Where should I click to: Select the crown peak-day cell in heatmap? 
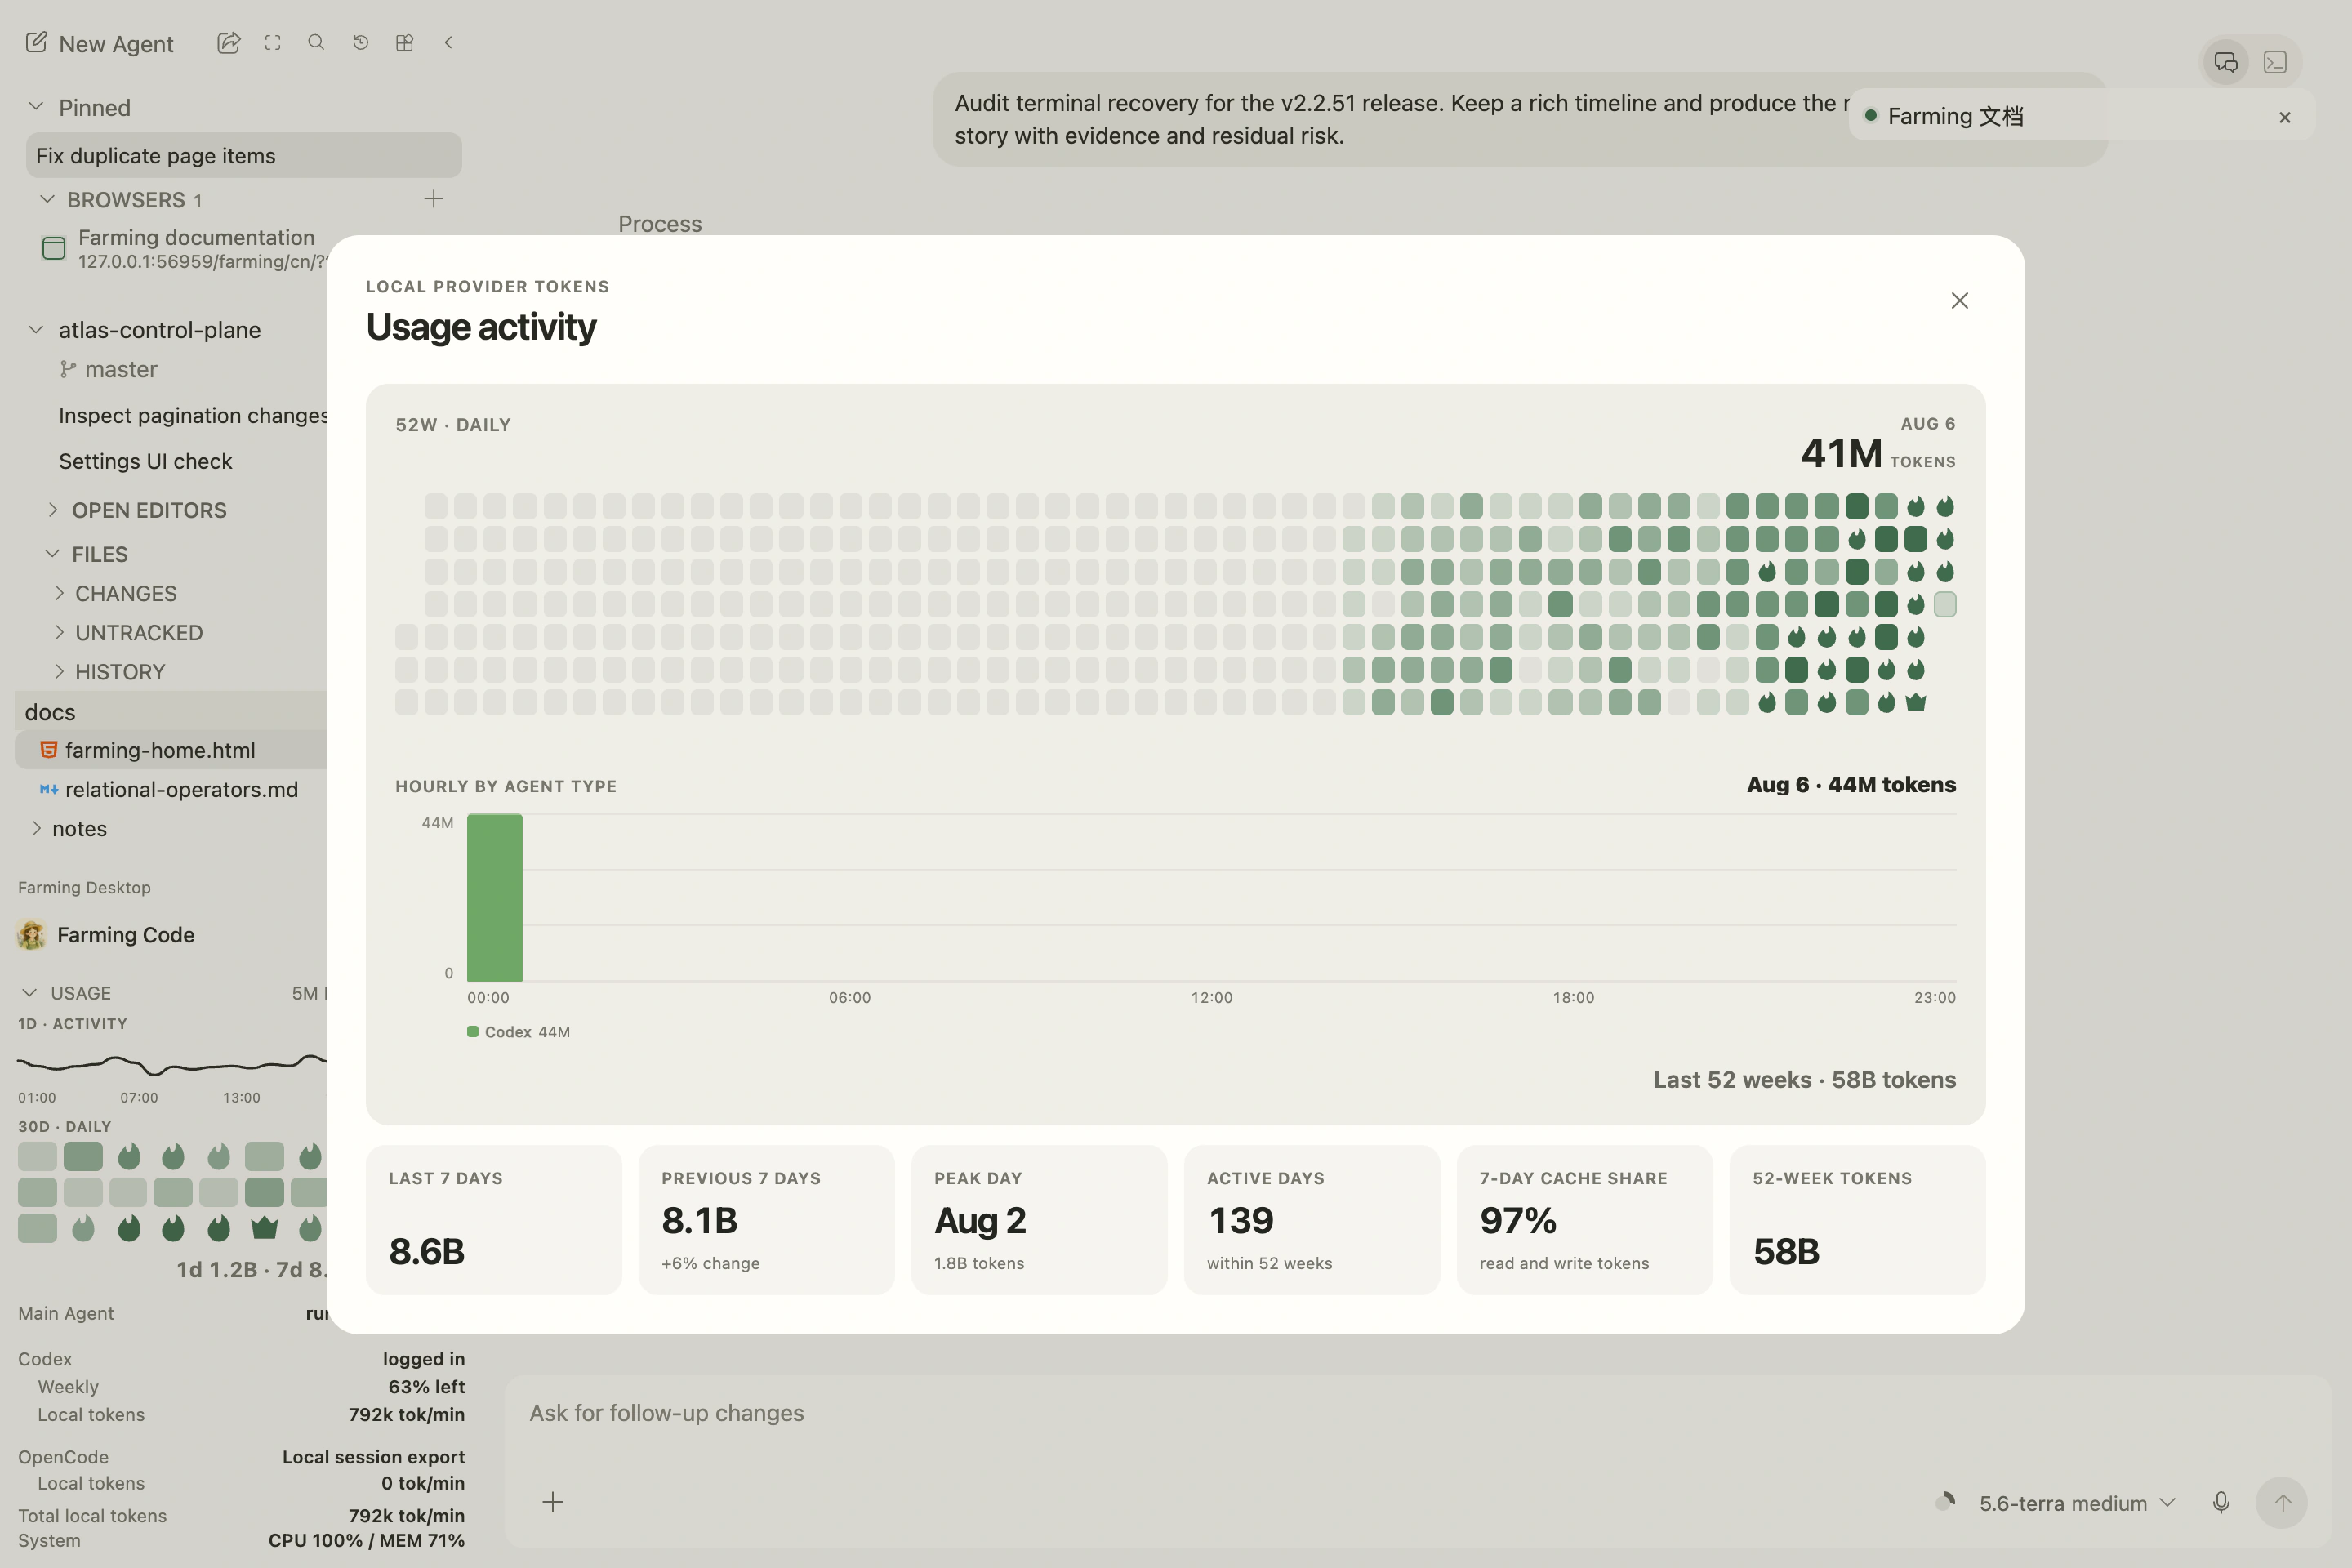pos(1916,702)
